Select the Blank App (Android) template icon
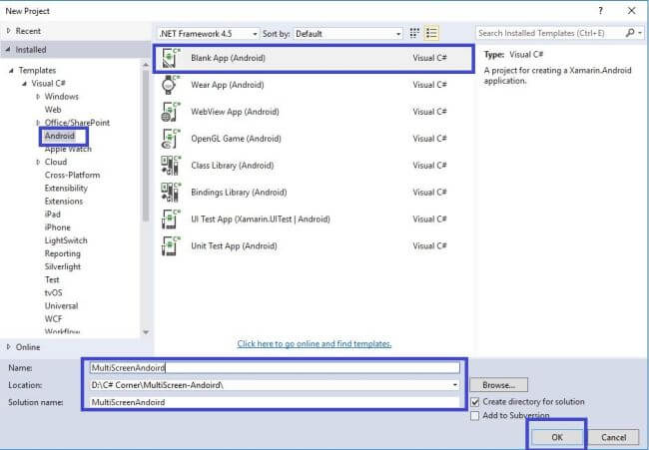The height and width of the screenshot is (450, 649). (x=171, y=58)
